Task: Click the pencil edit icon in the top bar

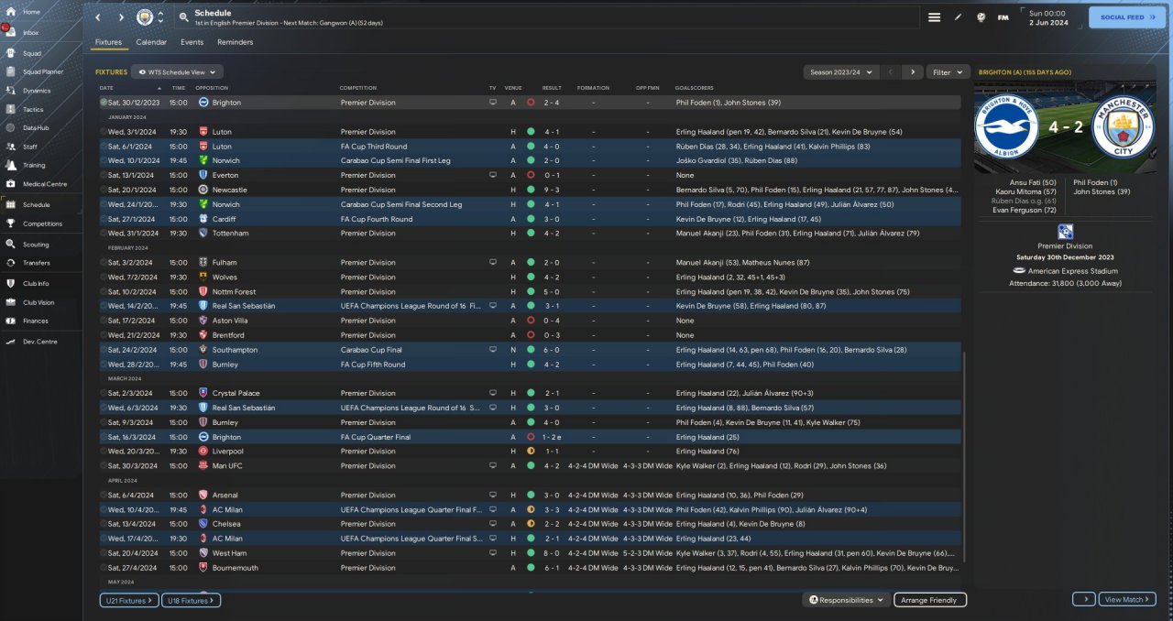Action: [958, 17]
